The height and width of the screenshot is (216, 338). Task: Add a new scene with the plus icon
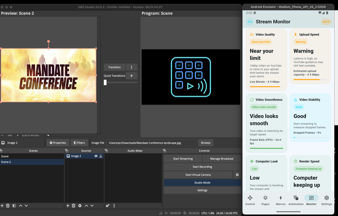(x=2, y=206)
